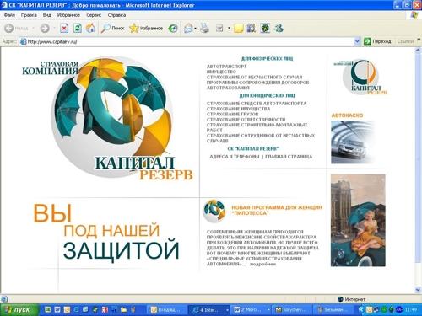Open the Страхование грузов link
Viewport: 422px width, 316px height.
[x=232, y=115]
